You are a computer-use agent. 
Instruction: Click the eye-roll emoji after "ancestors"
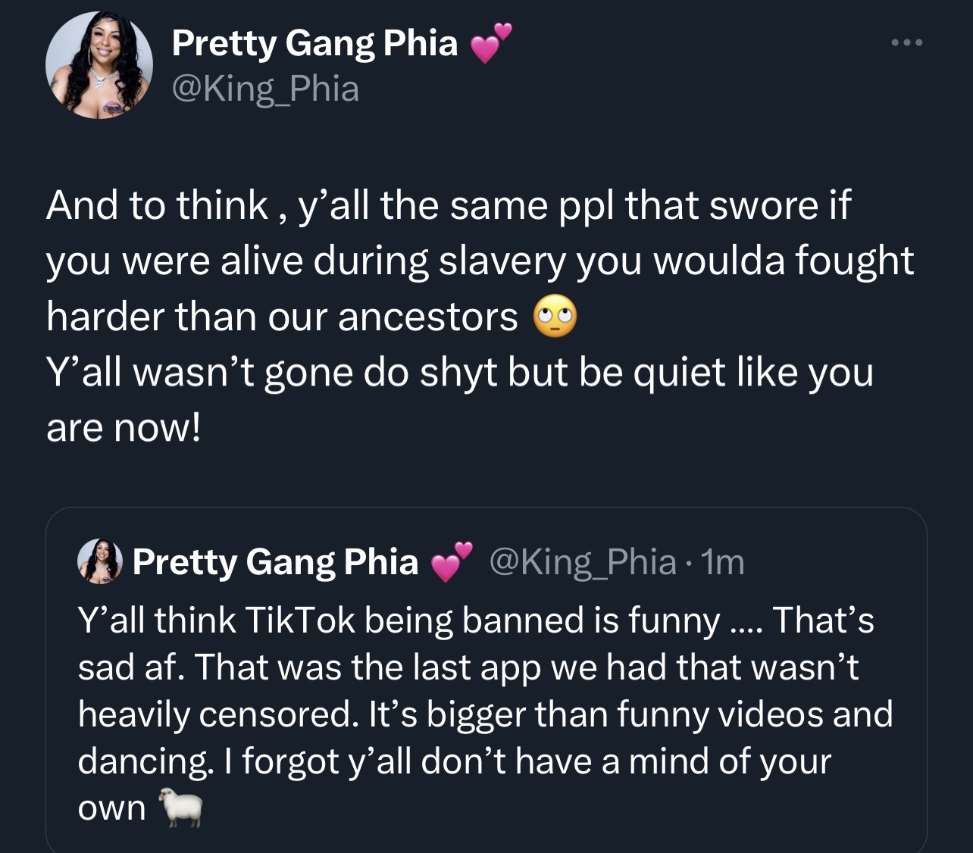(x=555, y=318)
